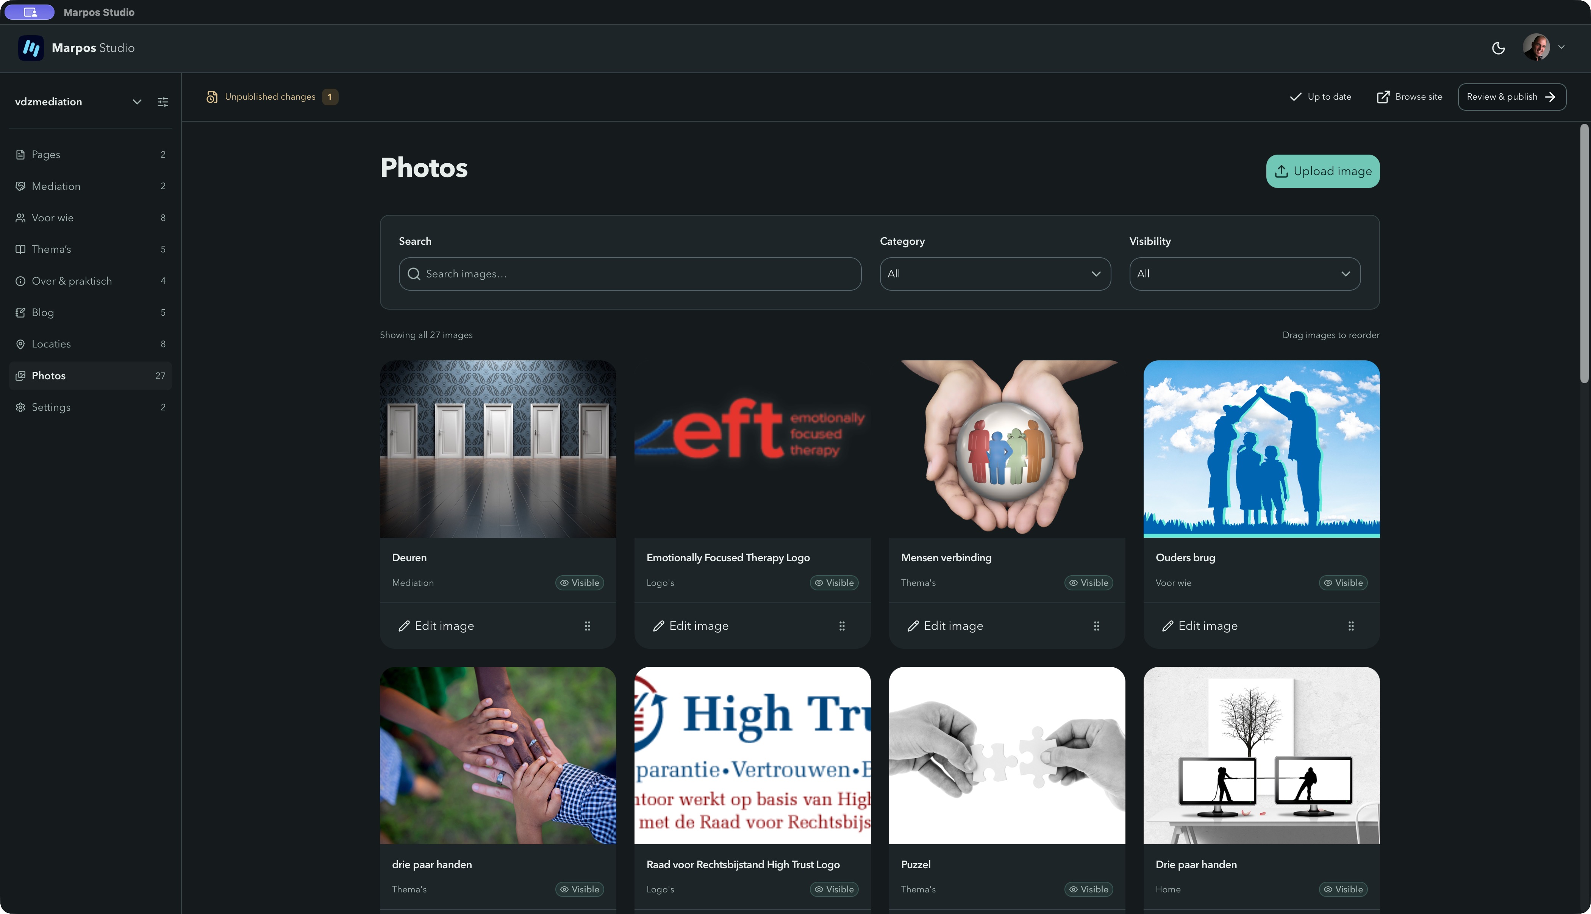Open site settings sliders icon beside vdzmediation
Viewport: 1591px width, 914px height.
(163, 102)
